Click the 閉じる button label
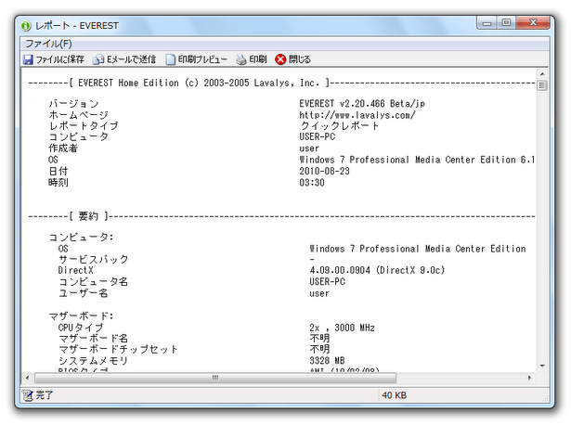Image resolution: width=571 pixels, height=425 pixels. click(299, 59)
